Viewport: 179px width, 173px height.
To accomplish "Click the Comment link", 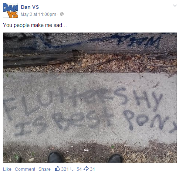I will coord(25,169).
